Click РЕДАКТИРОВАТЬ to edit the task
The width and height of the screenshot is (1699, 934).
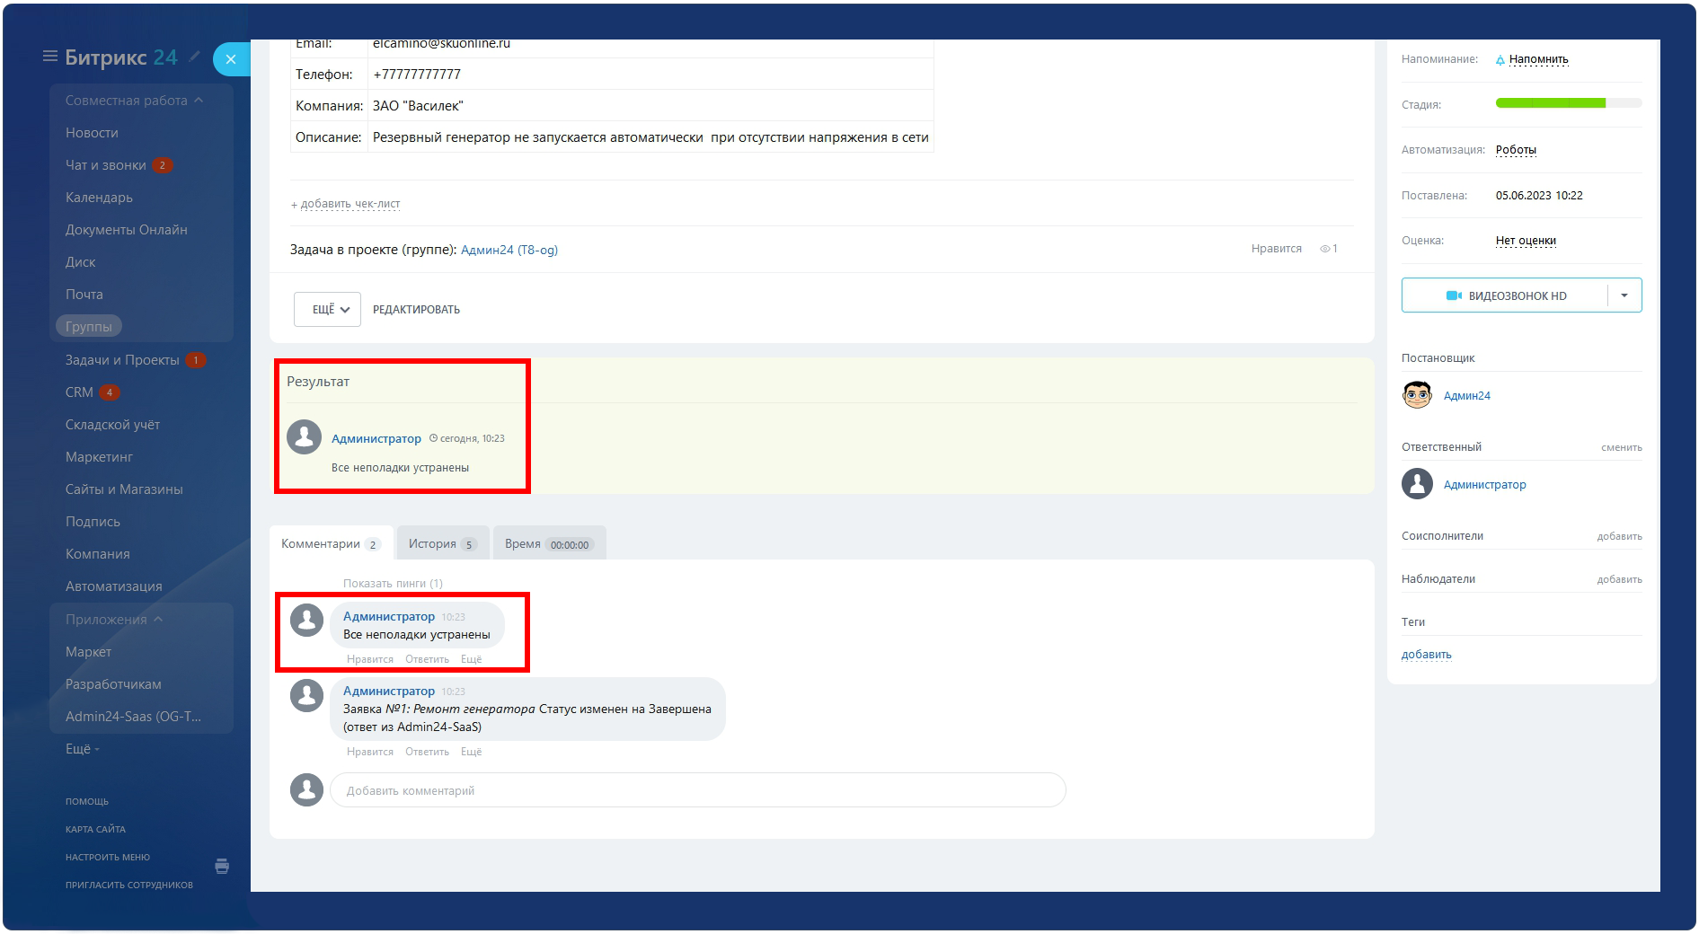tap(416, 309)
